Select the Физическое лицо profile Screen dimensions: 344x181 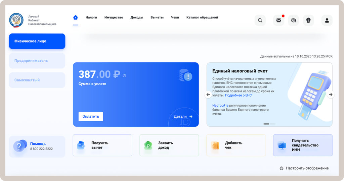[x=37, y=41]
